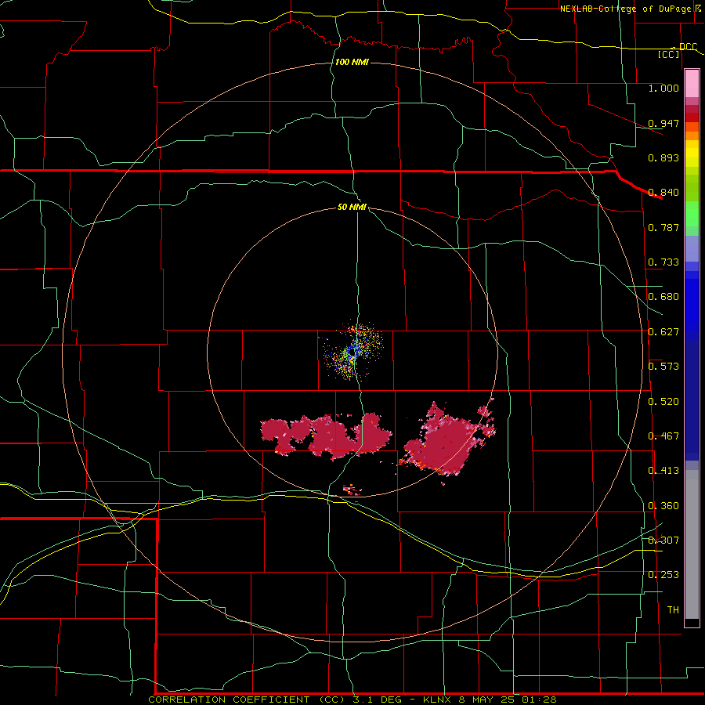The image size is (705, 705).
Task: Click the 0.680 color scale value
Action: point(663,297)
